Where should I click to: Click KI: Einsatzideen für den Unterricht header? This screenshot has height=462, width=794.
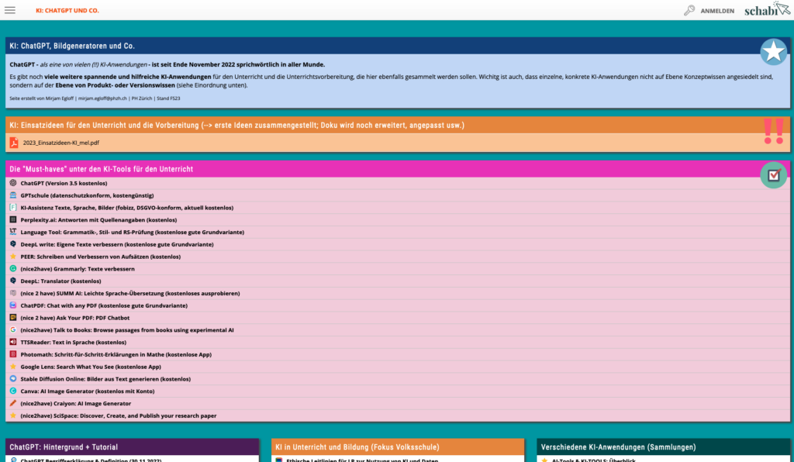pyautogui.click(x=237, y=125)
